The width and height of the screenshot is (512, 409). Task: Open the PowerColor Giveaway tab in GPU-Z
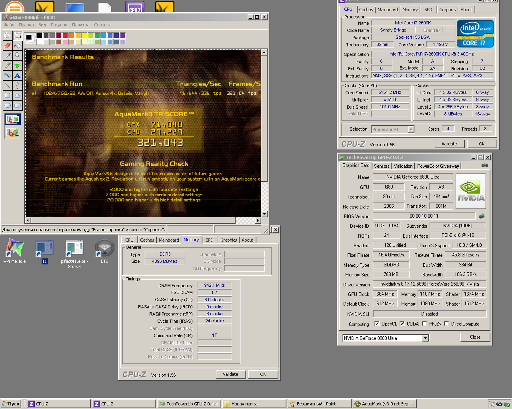[438, 166]
